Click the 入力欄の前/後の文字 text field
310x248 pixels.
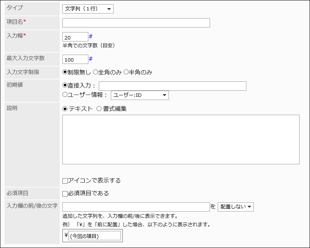coord(136,207)
